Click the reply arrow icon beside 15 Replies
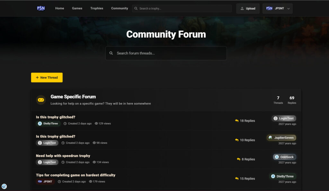The image size is (329, 191). [x=237, y=179]
